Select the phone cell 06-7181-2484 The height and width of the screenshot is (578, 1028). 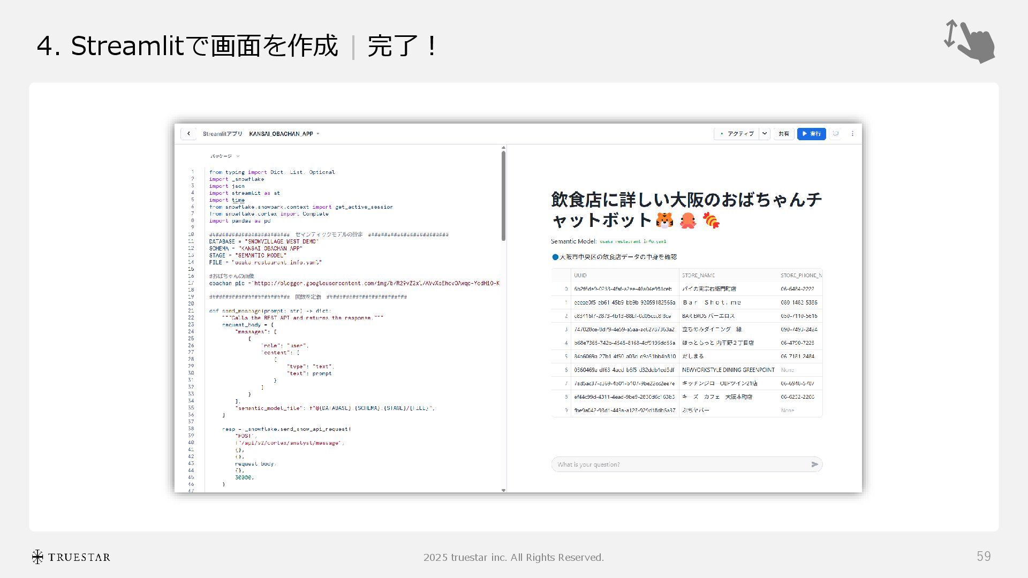[800, 356]
